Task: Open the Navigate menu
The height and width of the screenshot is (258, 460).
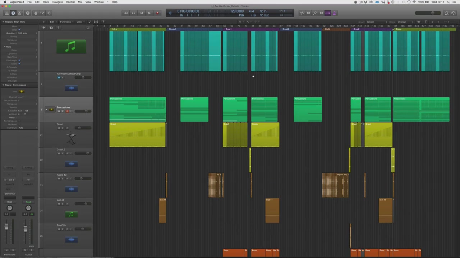Action: click(57, 2)
